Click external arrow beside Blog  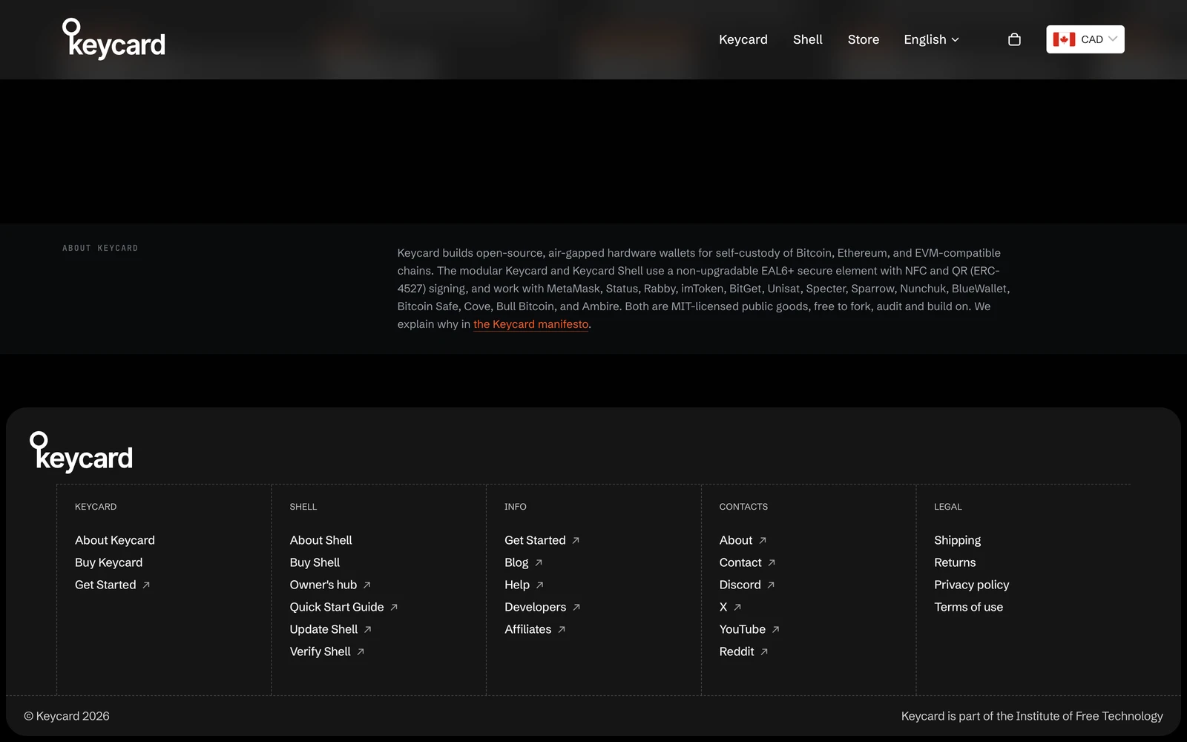click(539, 563)
